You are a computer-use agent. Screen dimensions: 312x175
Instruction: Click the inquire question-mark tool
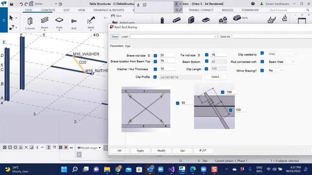[12, 27]
